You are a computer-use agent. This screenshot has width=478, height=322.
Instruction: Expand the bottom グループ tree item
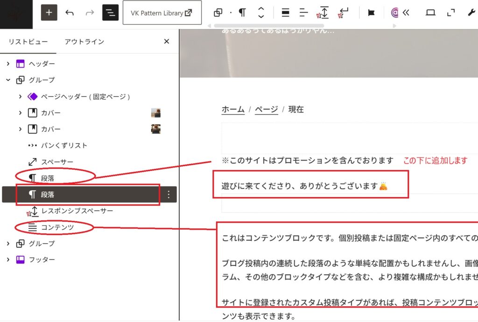tap(8, 244)
